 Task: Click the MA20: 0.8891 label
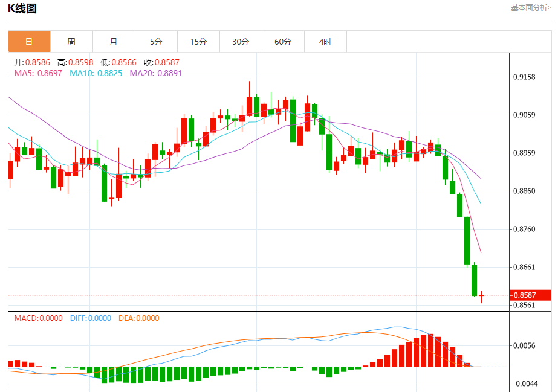(x=156, y=73)
